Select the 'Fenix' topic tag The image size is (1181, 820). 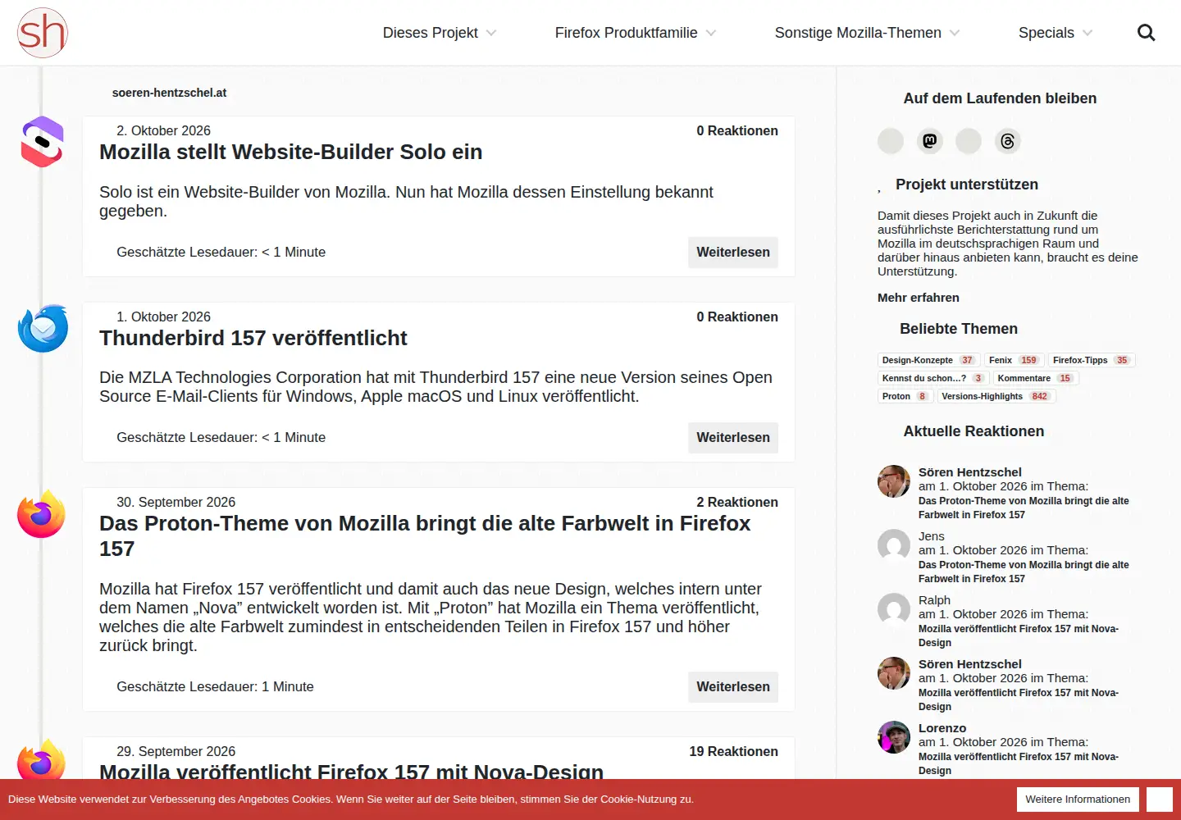click(1013, 360)
